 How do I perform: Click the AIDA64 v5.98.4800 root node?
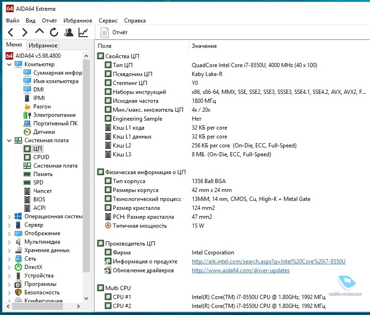coord(33,55)
